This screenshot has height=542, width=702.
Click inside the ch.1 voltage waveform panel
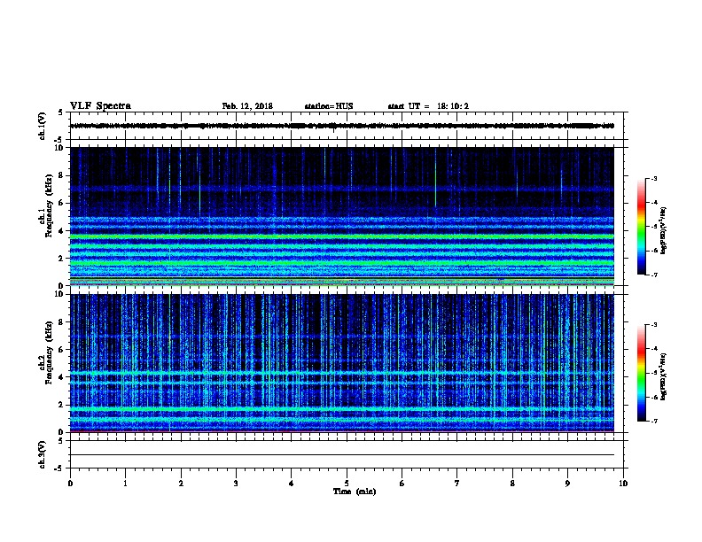coord(347,126)
